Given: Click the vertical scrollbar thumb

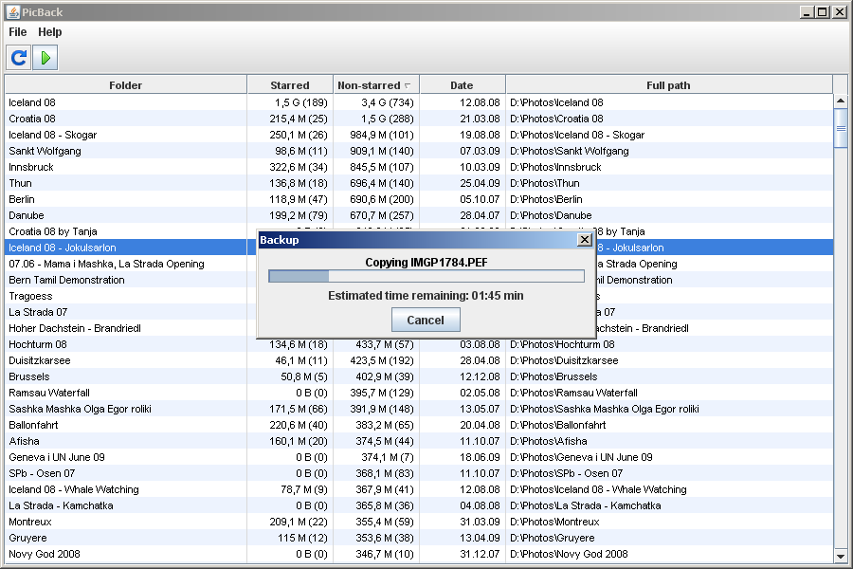Looking at the screenshot, I should [841, 128].
